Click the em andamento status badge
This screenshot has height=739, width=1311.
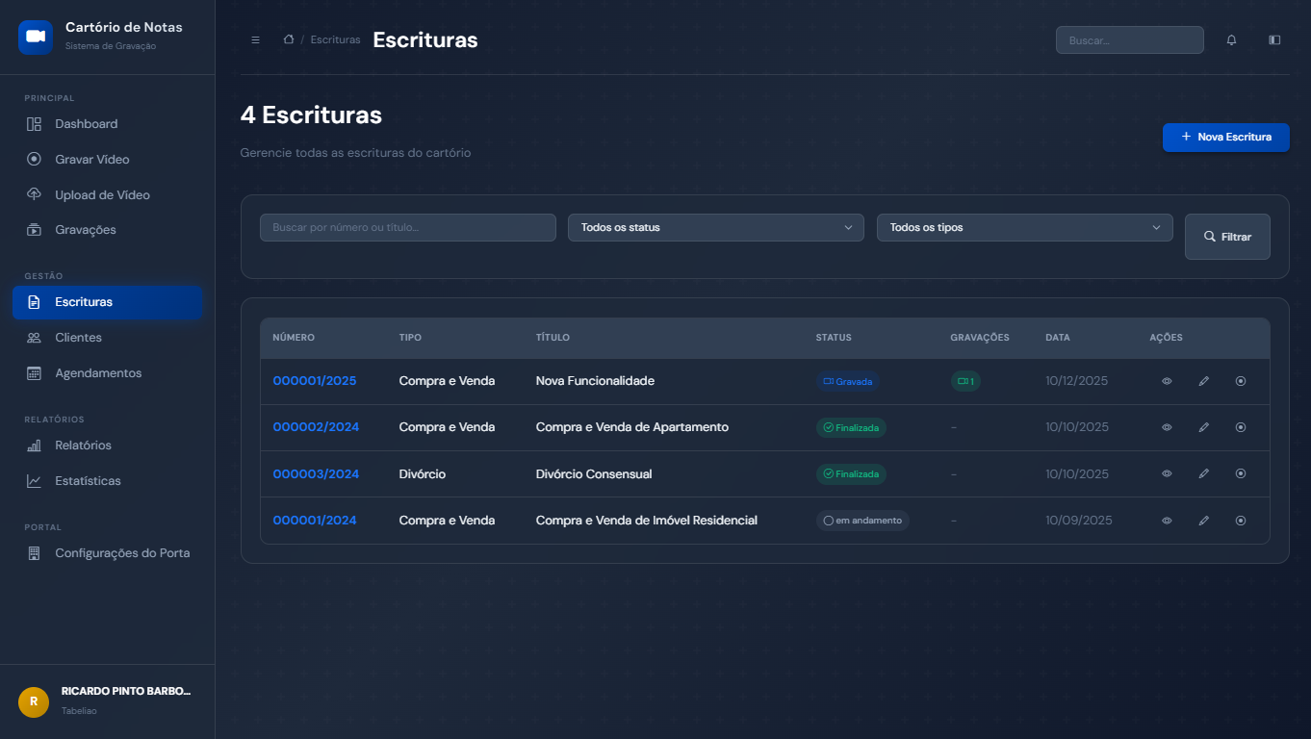pyautogui.click(x=862, y=521)
